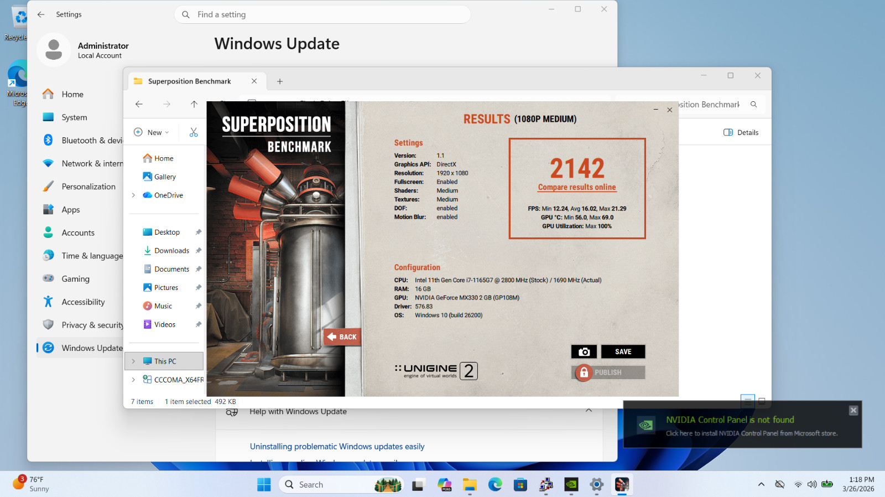Click the locked Publish button
This screenshot has height=497, width=885.
(x=608, y=372)
